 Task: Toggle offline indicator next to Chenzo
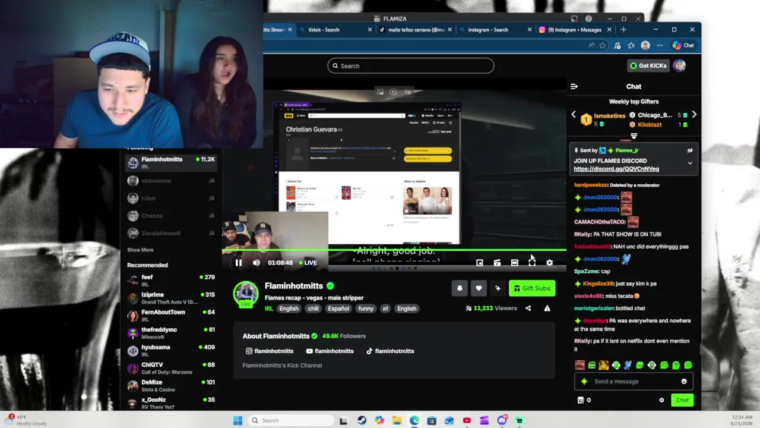point(212,216)
